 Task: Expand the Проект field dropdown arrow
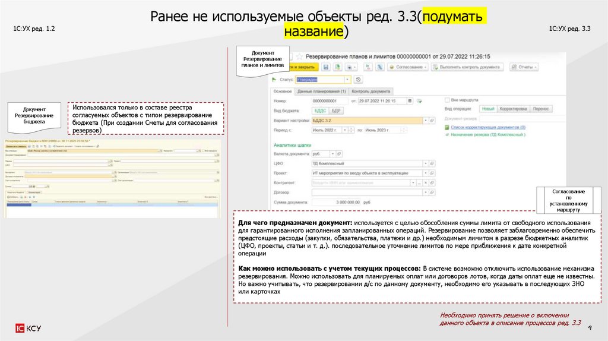click(425, 173)
